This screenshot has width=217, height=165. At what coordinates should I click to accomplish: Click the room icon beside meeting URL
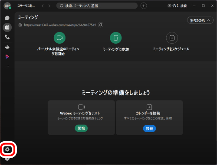pyautogui.click(x=20, y=25)
